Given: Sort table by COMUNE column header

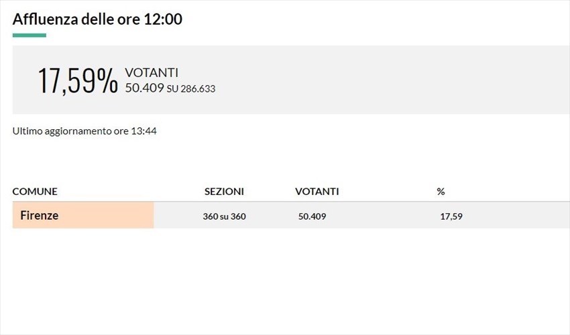Looking at the screenshot, I should pyautogui.click(x=35, y=192).
